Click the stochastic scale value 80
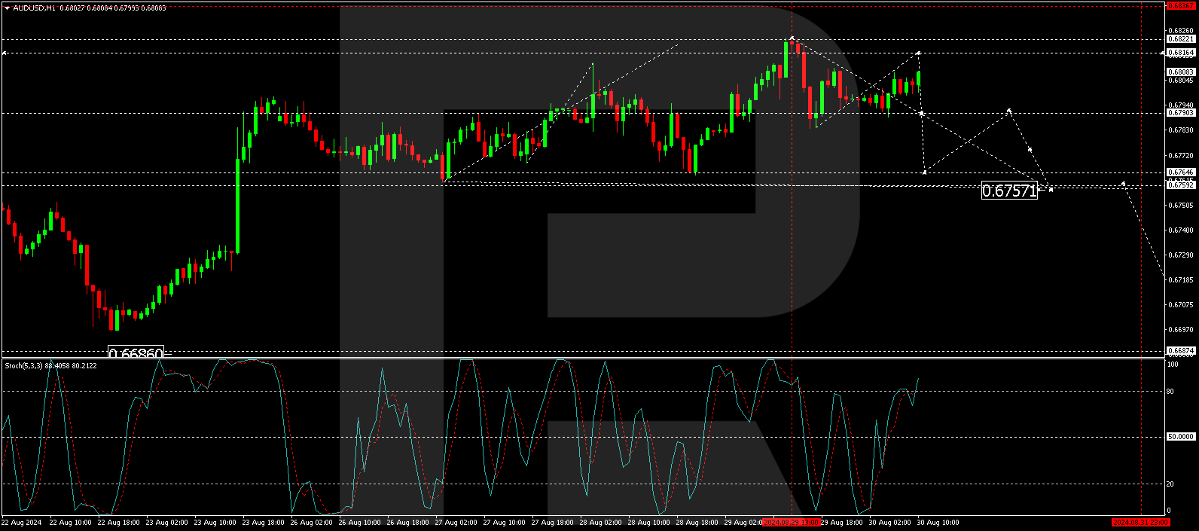 point(1170,392)
